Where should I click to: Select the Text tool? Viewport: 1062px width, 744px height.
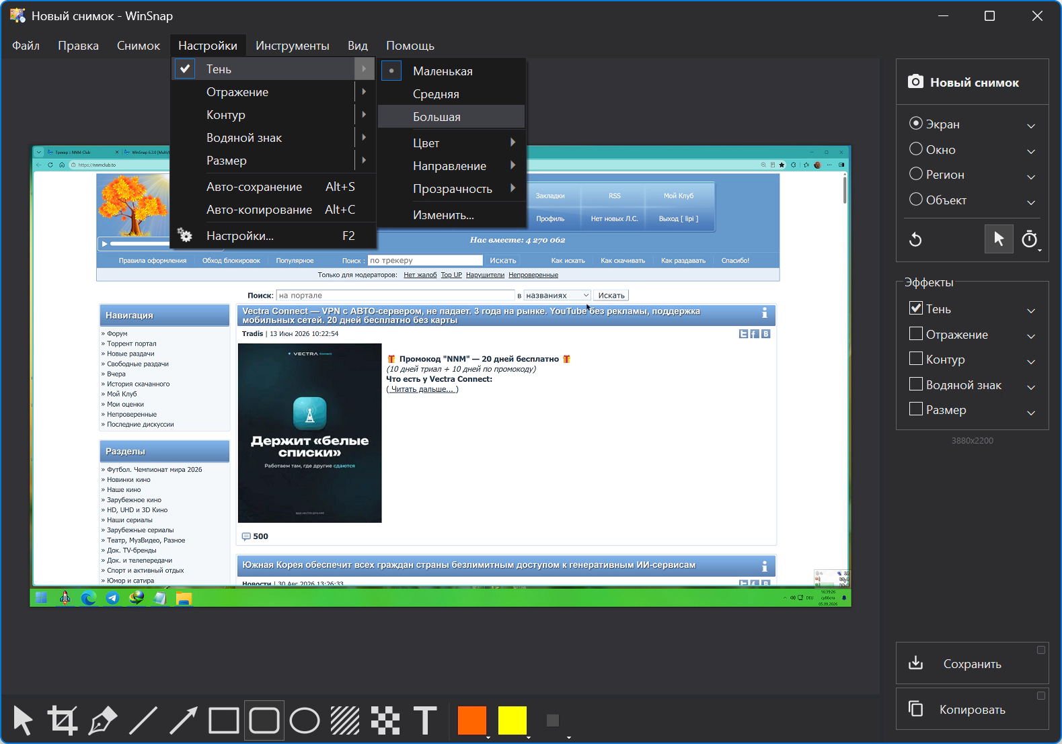coord(425,720)
